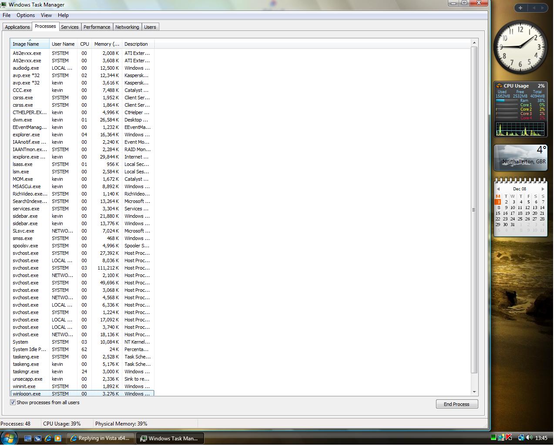Select the services.exe process row
The width and height of the screenshot is (557, 446).
(82, 209)
